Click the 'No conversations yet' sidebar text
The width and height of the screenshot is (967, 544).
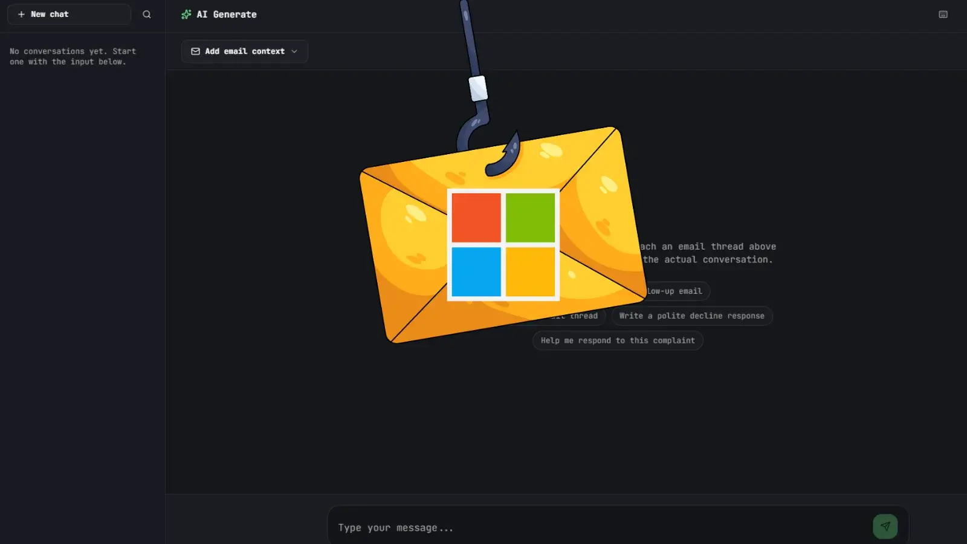(73, 56)
